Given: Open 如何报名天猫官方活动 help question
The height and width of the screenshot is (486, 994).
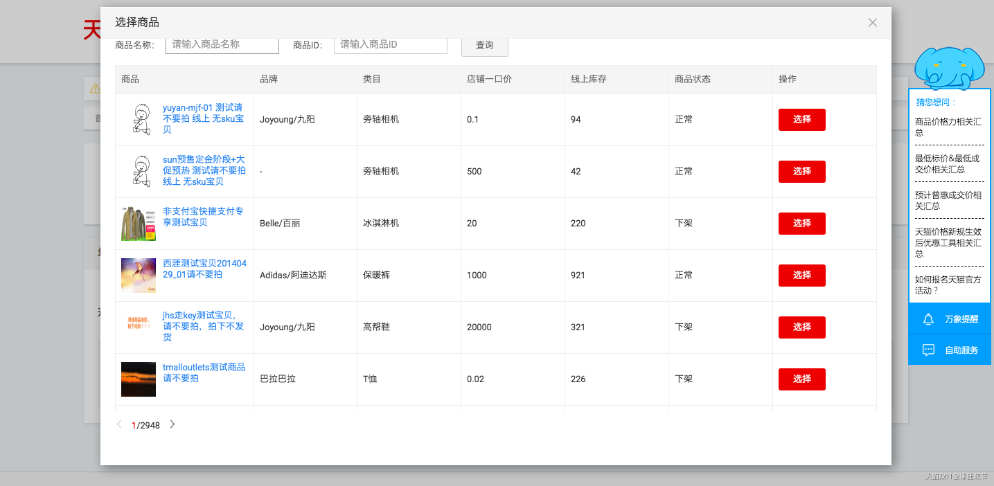Looking at the screenshot, I should [x=948, y=285].
